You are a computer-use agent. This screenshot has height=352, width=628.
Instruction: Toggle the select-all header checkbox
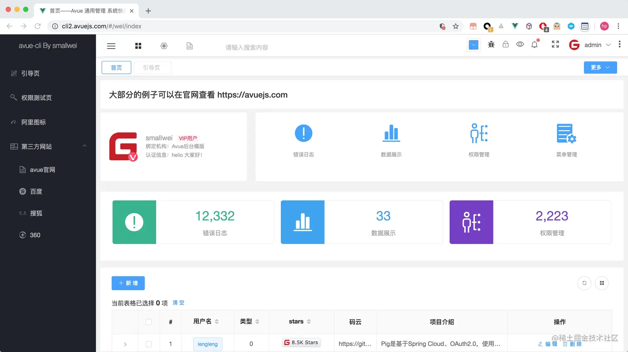(x=149, y=322)
